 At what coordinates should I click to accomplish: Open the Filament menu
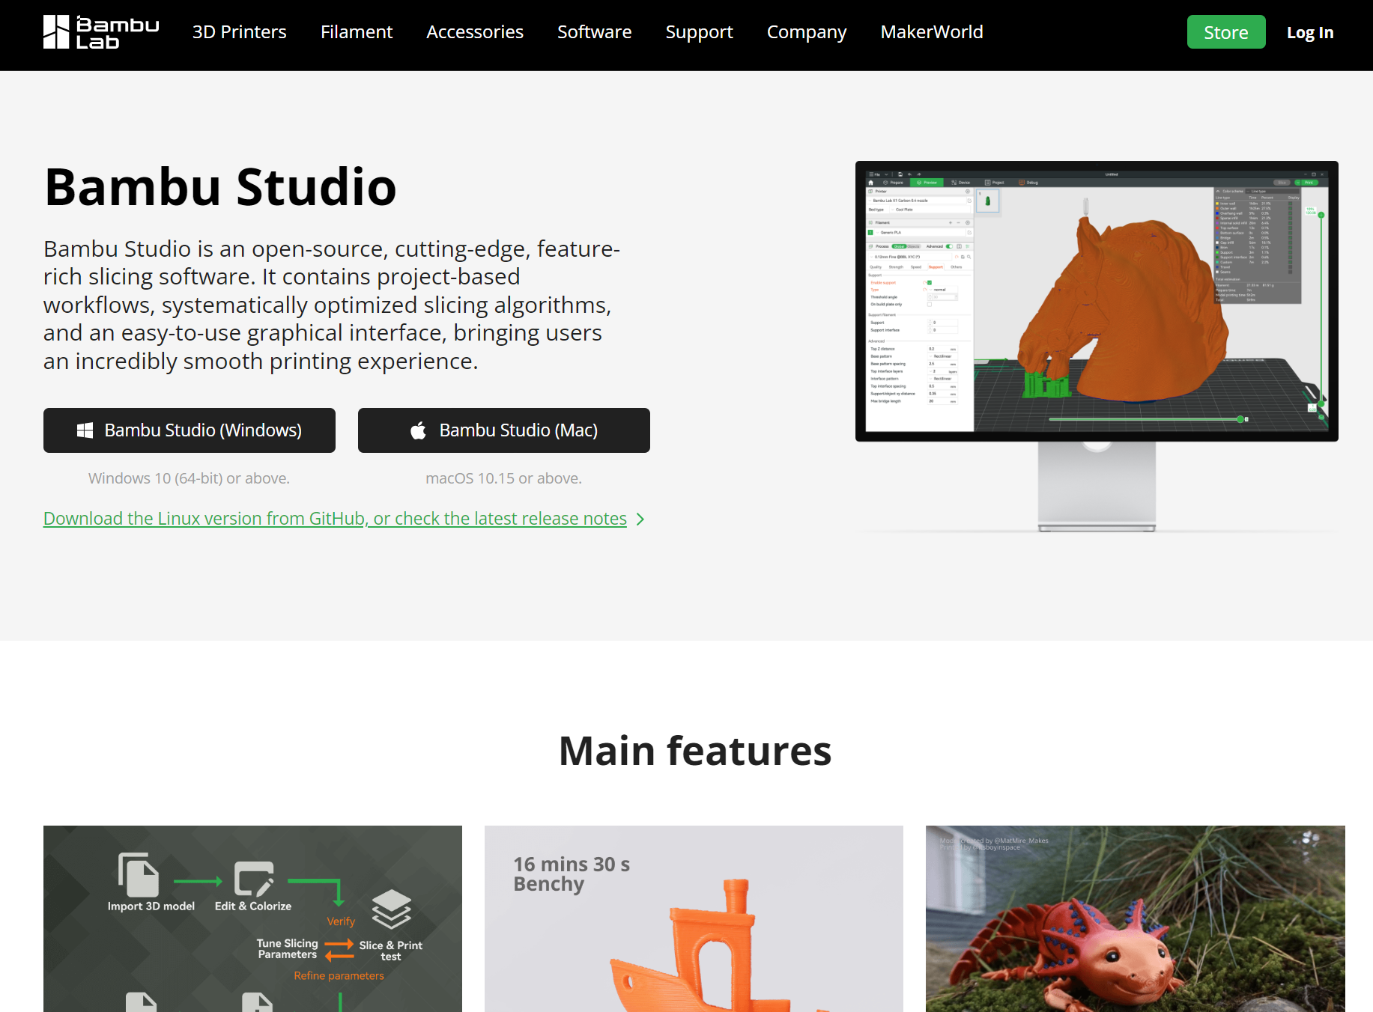(357, 32)
